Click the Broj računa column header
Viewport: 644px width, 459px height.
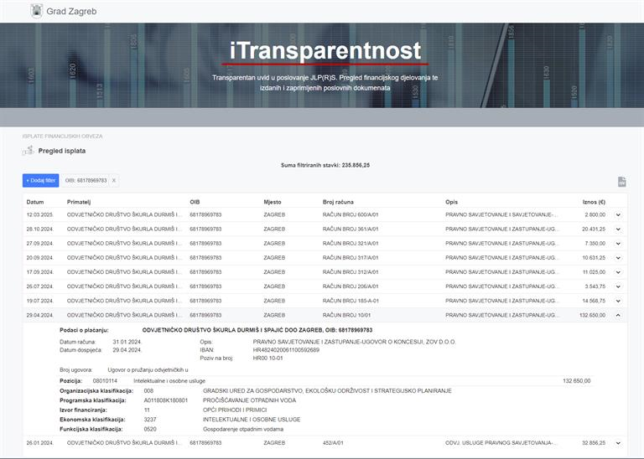[x=339, y=202]
